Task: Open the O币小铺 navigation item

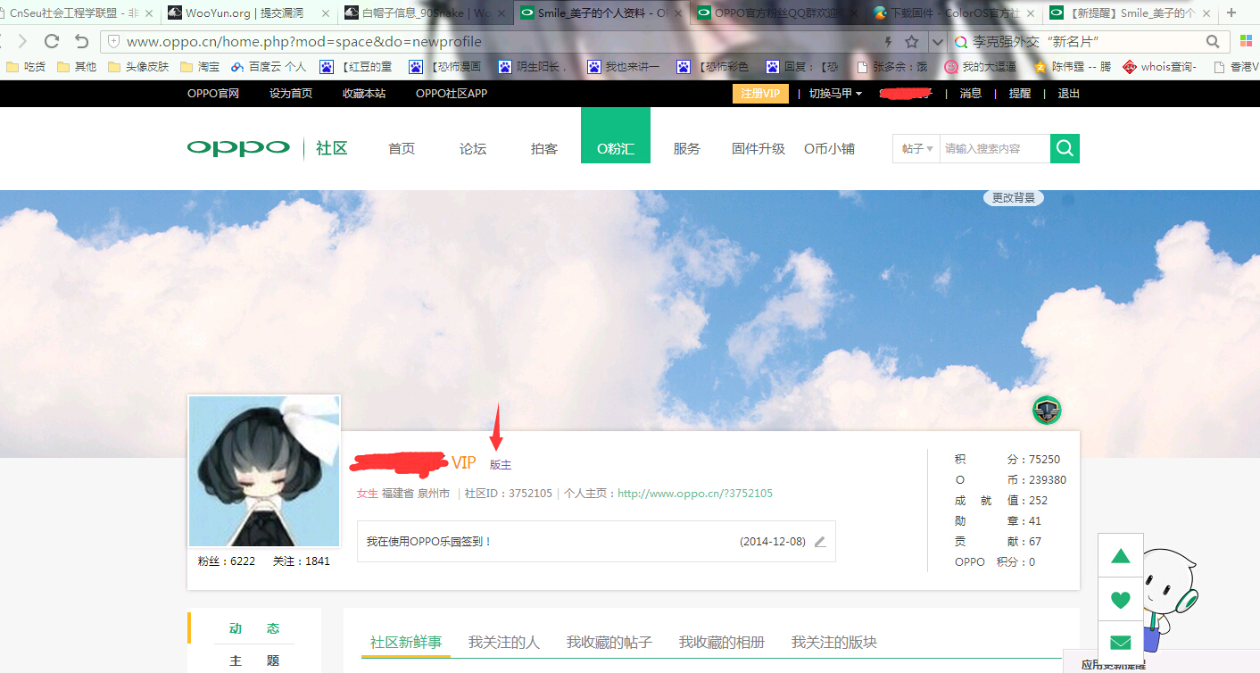Action: tap(829, 149)
